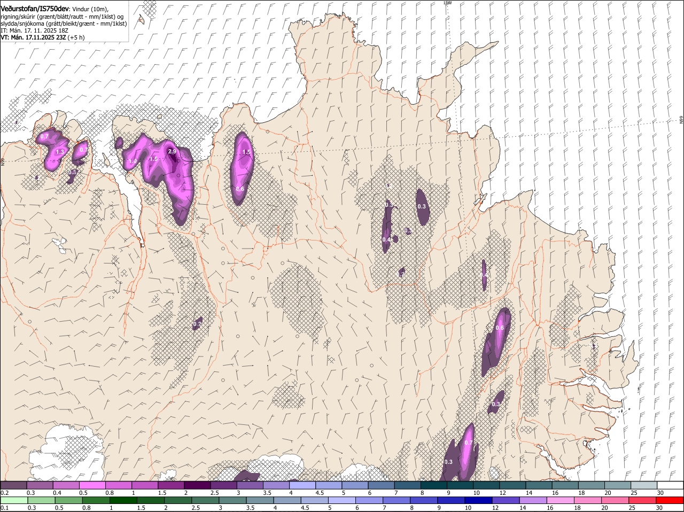Click the 1.3 precipitation value on the map
684x512 pixels.
click(x=60, y=152)
